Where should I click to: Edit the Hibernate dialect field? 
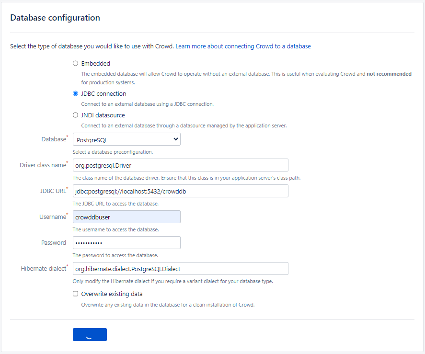coord(181,269)
